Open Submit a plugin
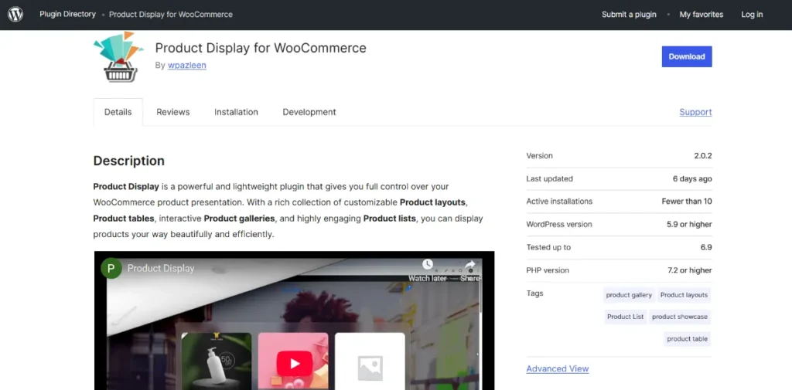 [629, 15]
